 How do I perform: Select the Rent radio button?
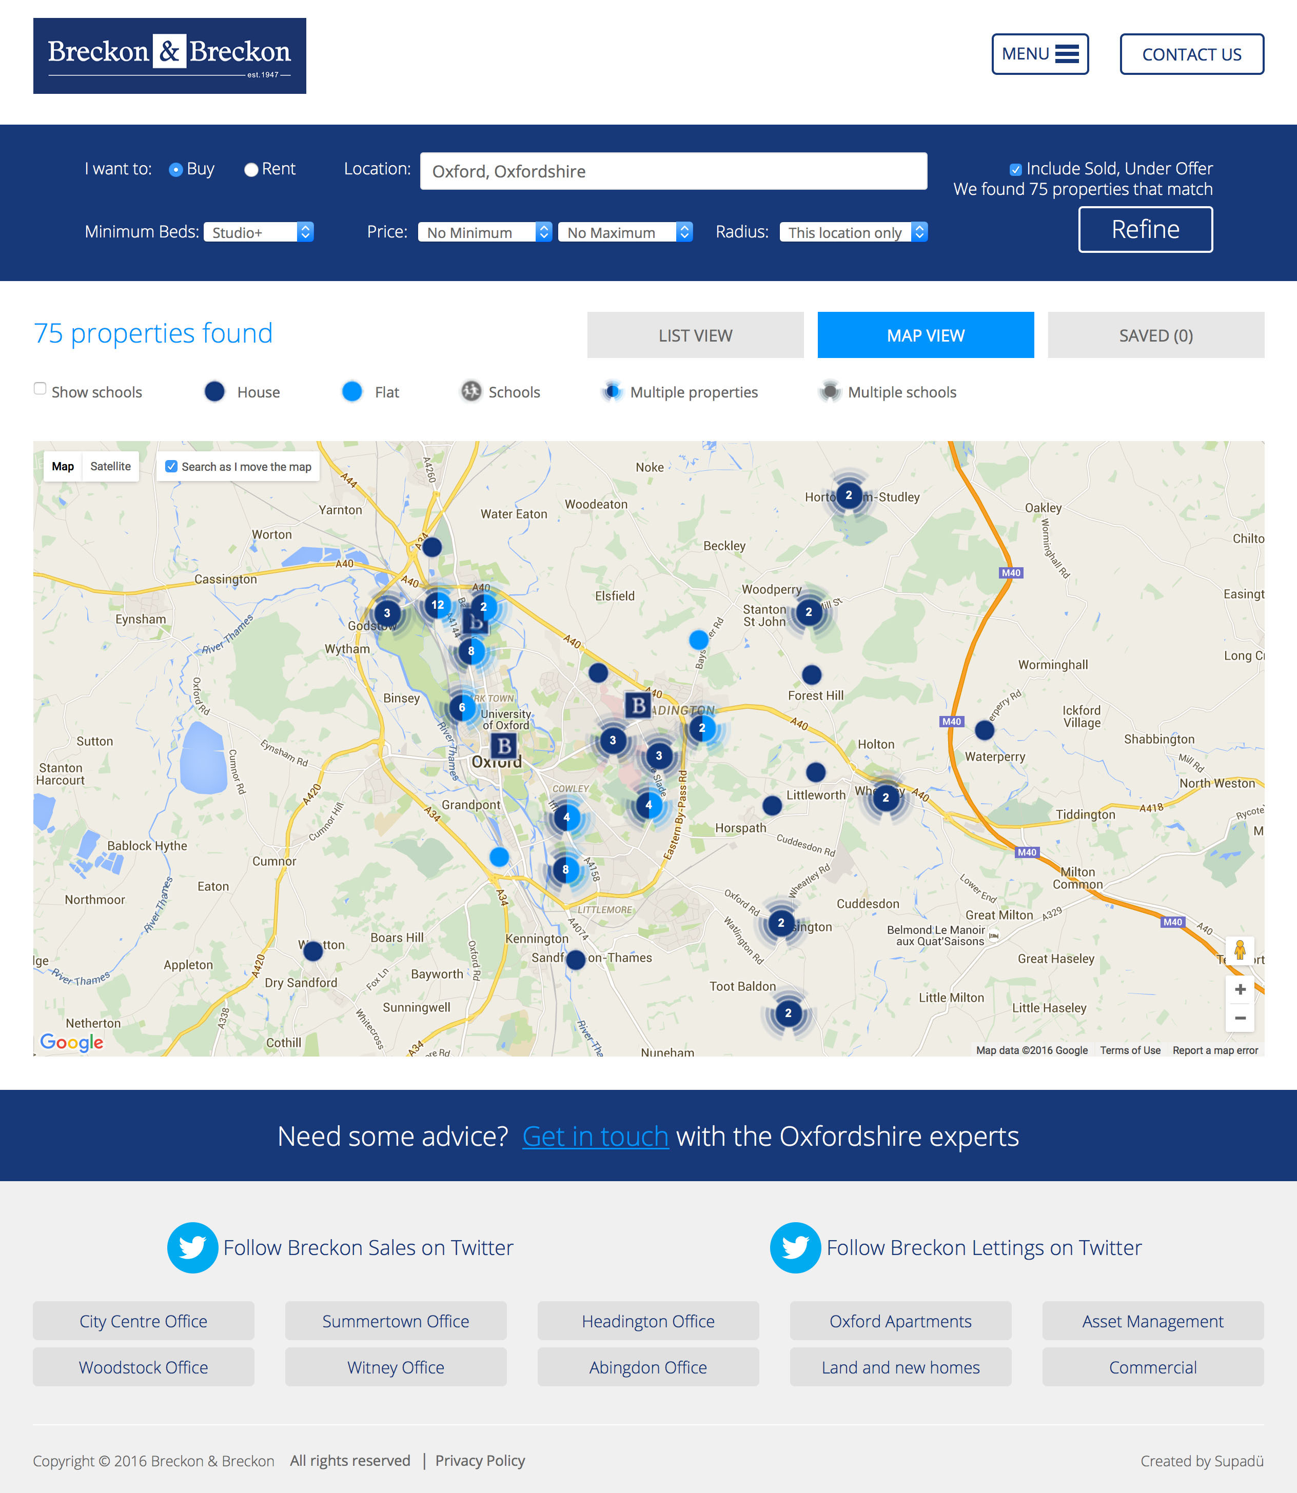[x=251, y=170]
